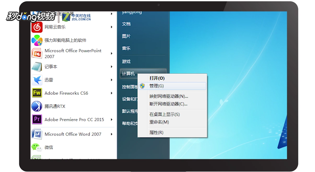Click 在桌面上显示(S) menu entry
This screenshot has width=315, height=172.
(x=172, y=114)
